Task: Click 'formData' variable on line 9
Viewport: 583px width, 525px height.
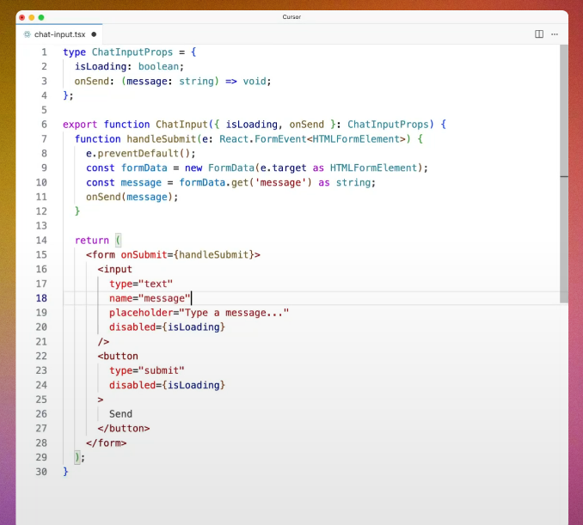Action: pos(144,168)
